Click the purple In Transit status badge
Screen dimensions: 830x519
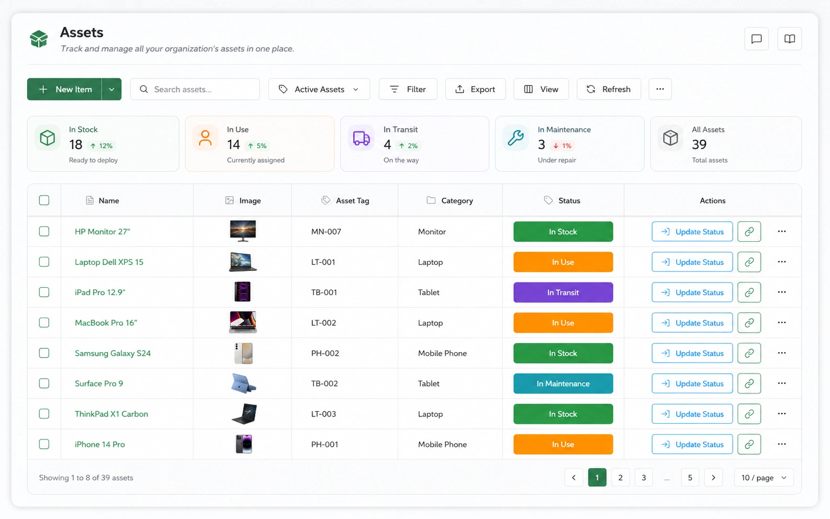563,292
